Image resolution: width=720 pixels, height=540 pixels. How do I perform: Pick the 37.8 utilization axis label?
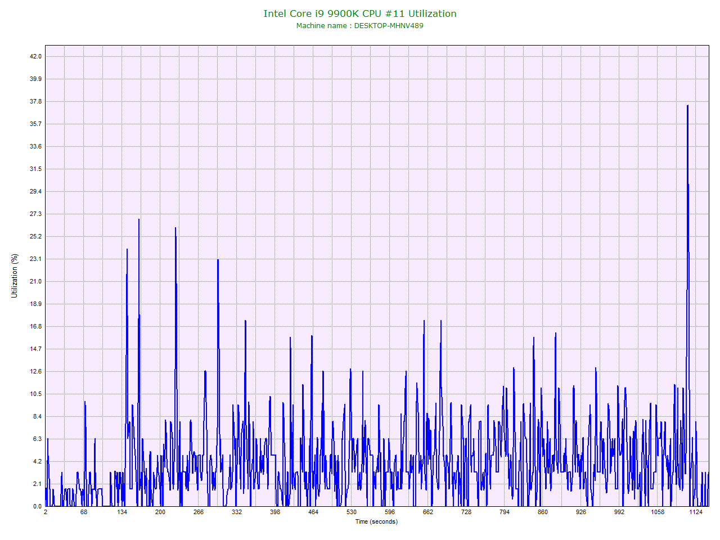[36, 101]
